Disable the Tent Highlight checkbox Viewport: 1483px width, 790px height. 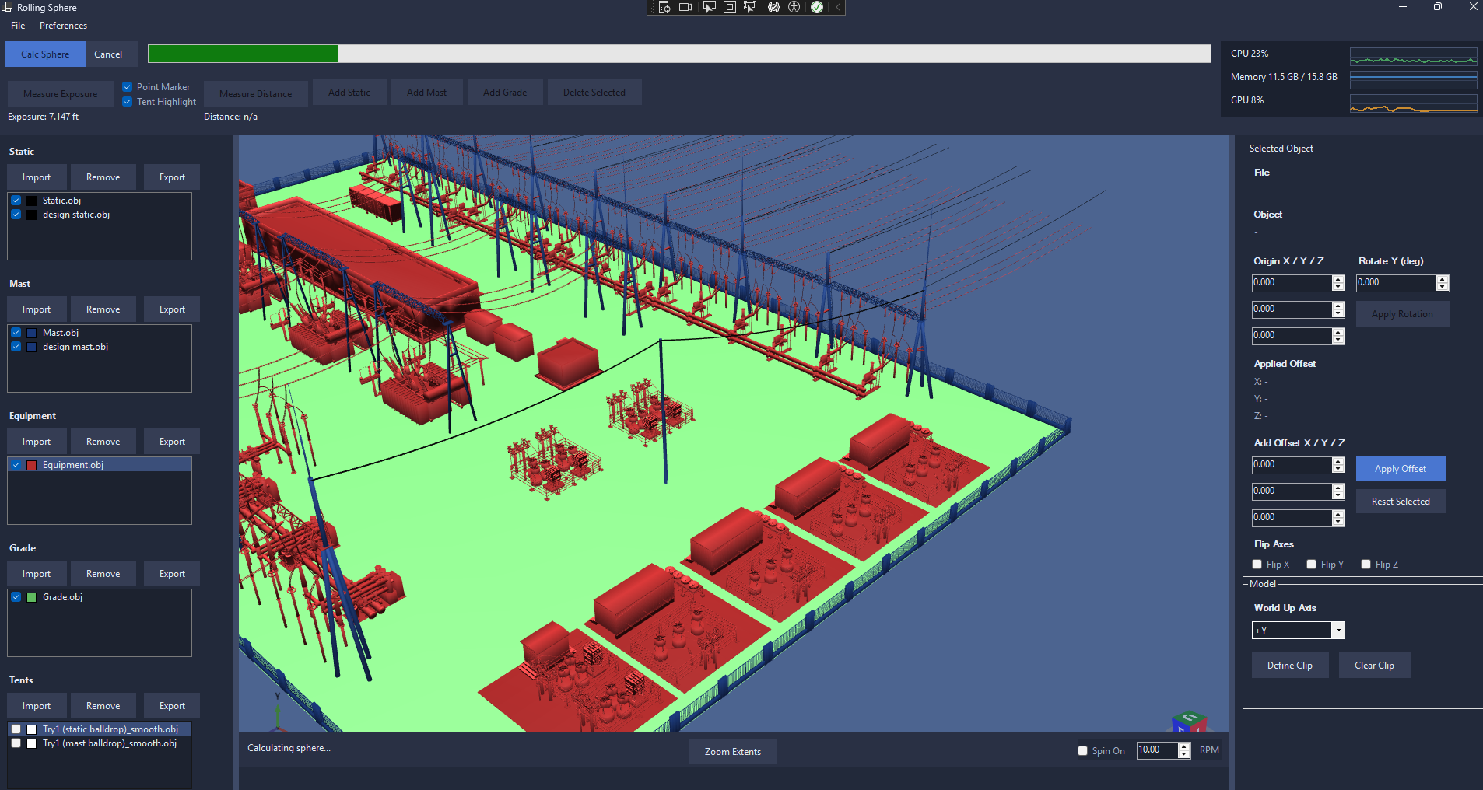[128, 102]
